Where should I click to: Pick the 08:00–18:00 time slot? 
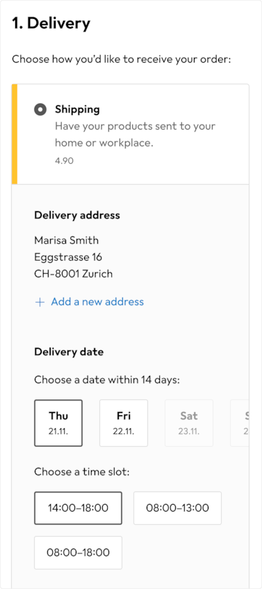79,553
